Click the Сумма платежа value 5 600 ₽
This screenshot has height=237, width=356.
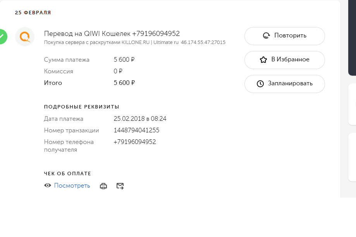(124, 60)
